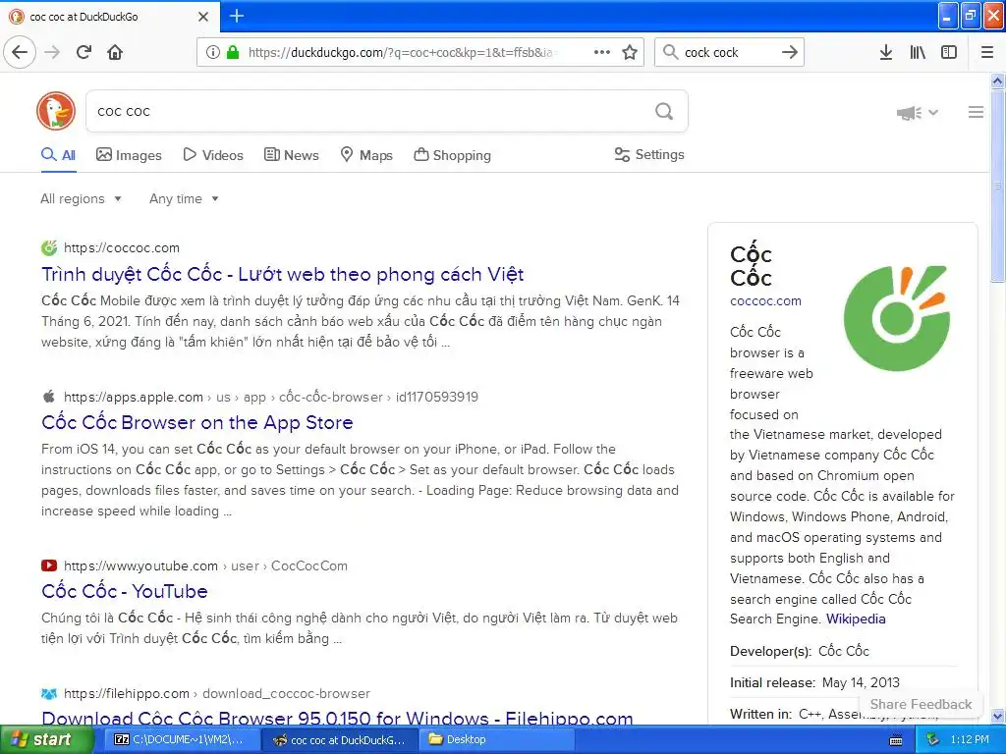
Task: Open a new tab with plus
Action: 237,16
